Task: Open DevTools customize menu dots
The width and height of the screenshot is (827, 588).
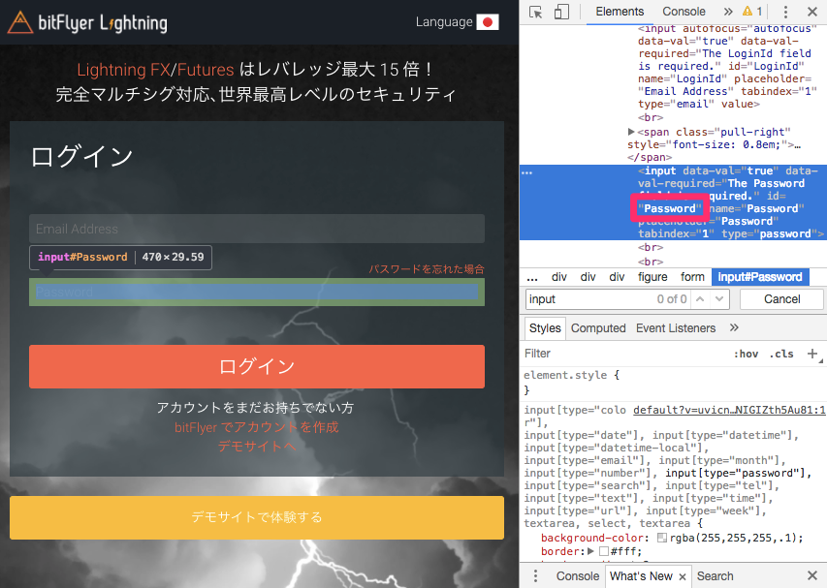Action: (785, 13)
